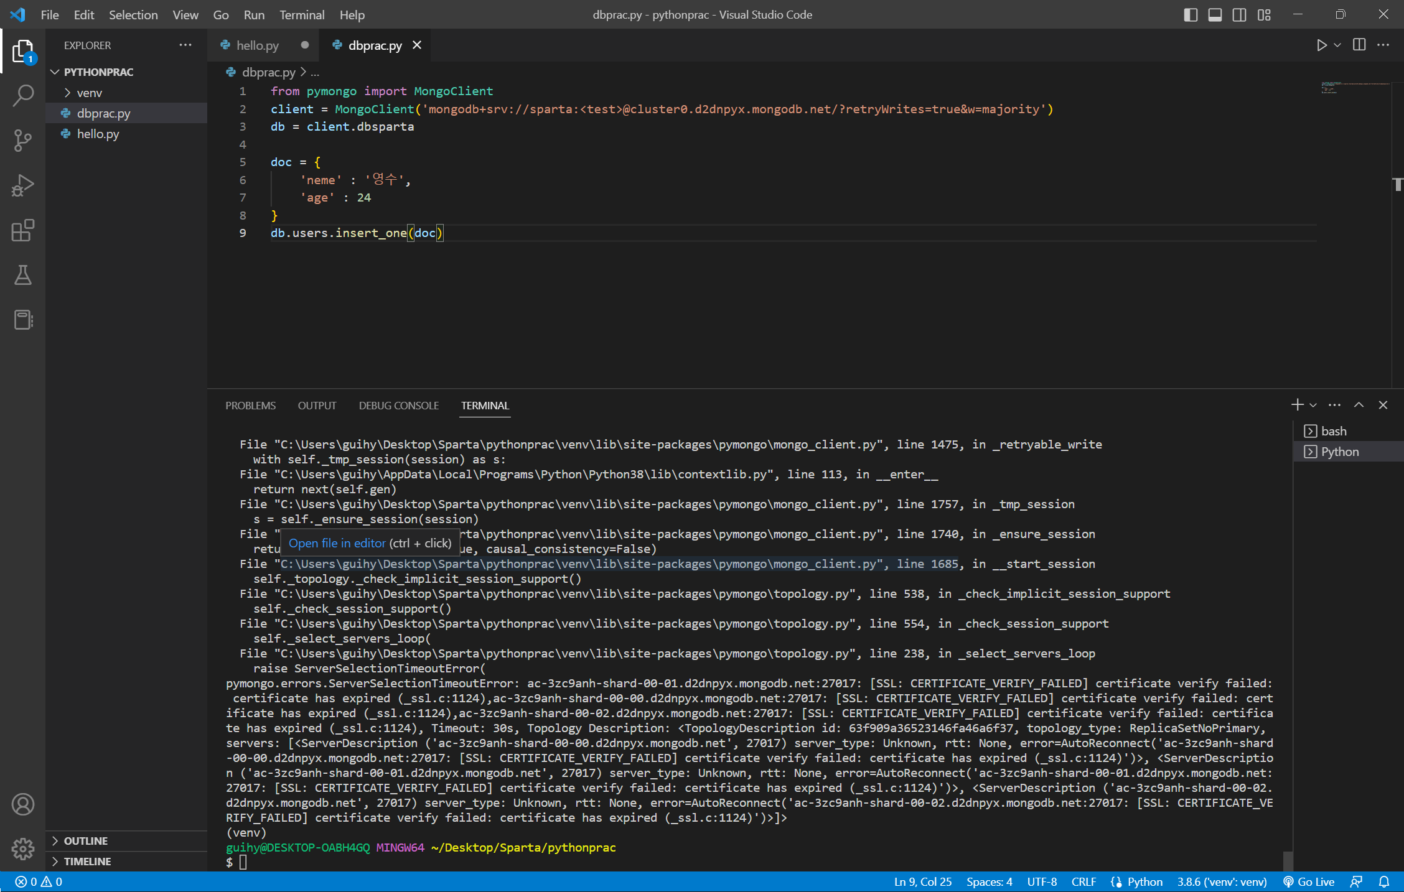1404x892 pixels.
Task: Open the Search view icon
Action: (23, 96)
